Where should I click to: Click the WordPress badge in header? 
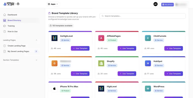(x=168, y=4)
